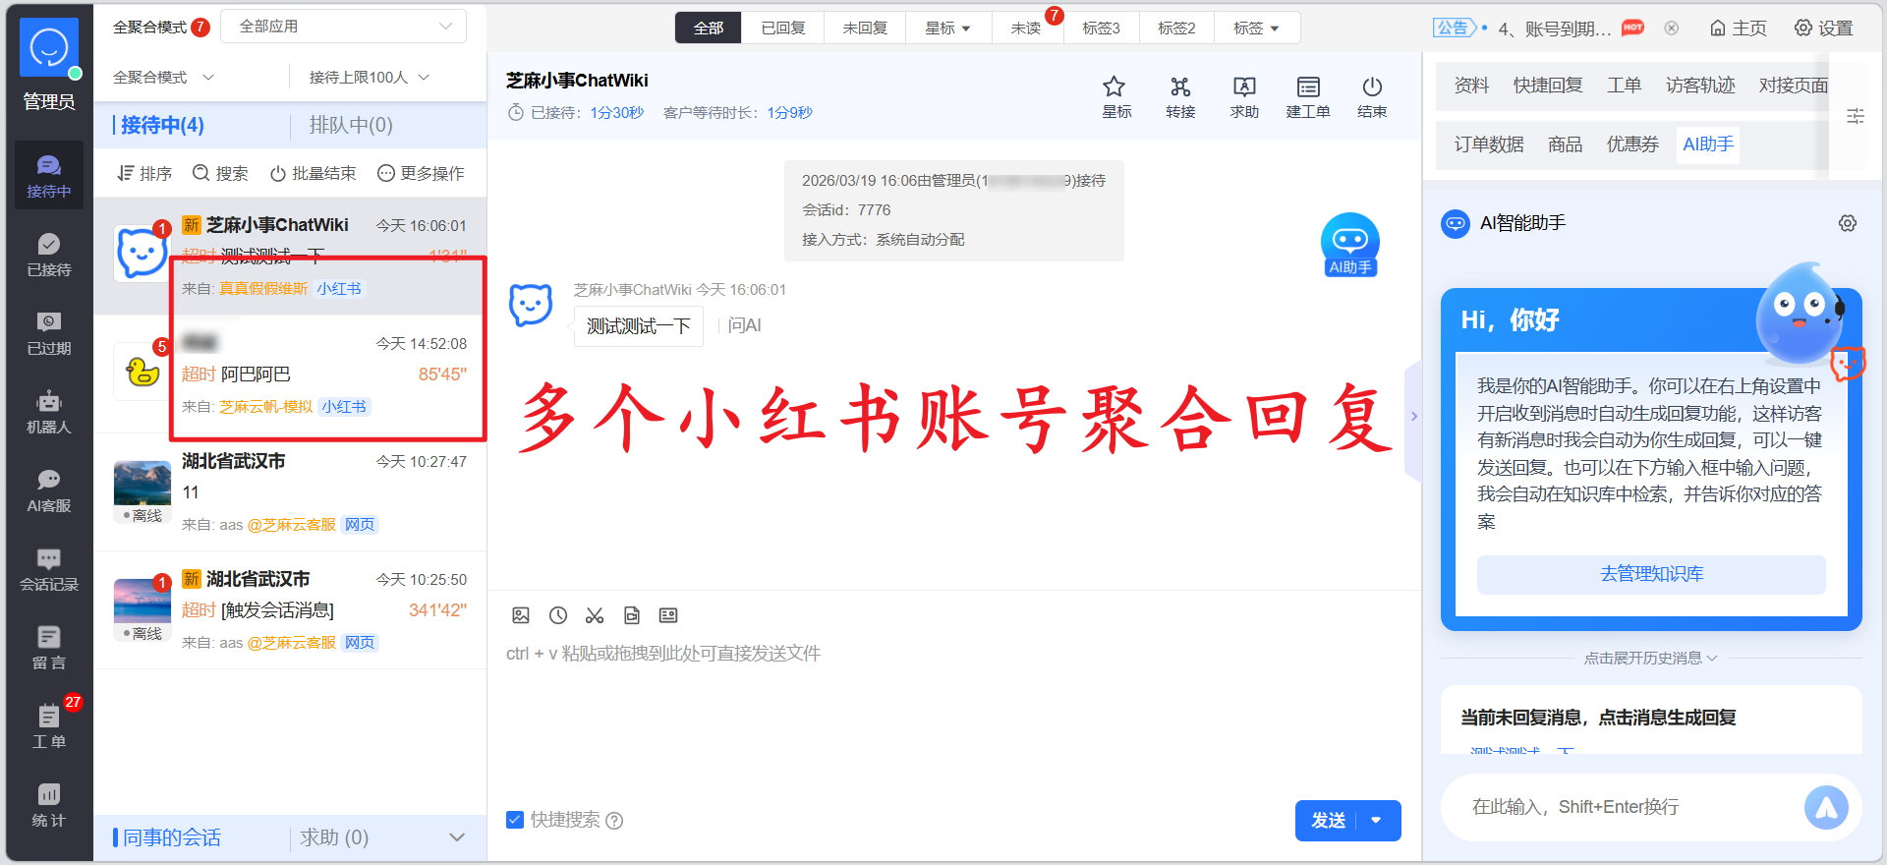Viewport: 1887px width, 865px height.
Task: Toggle the 快捷搜索 checkbox
Action: (x=515, y=820)
